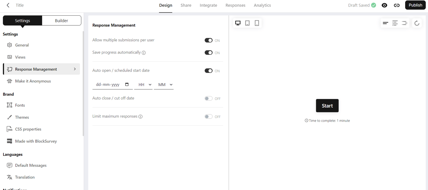This screenshot has width=428, height=190.
Task: Disable Allow multiple submissions per user
Action: [x=208, y=40]
